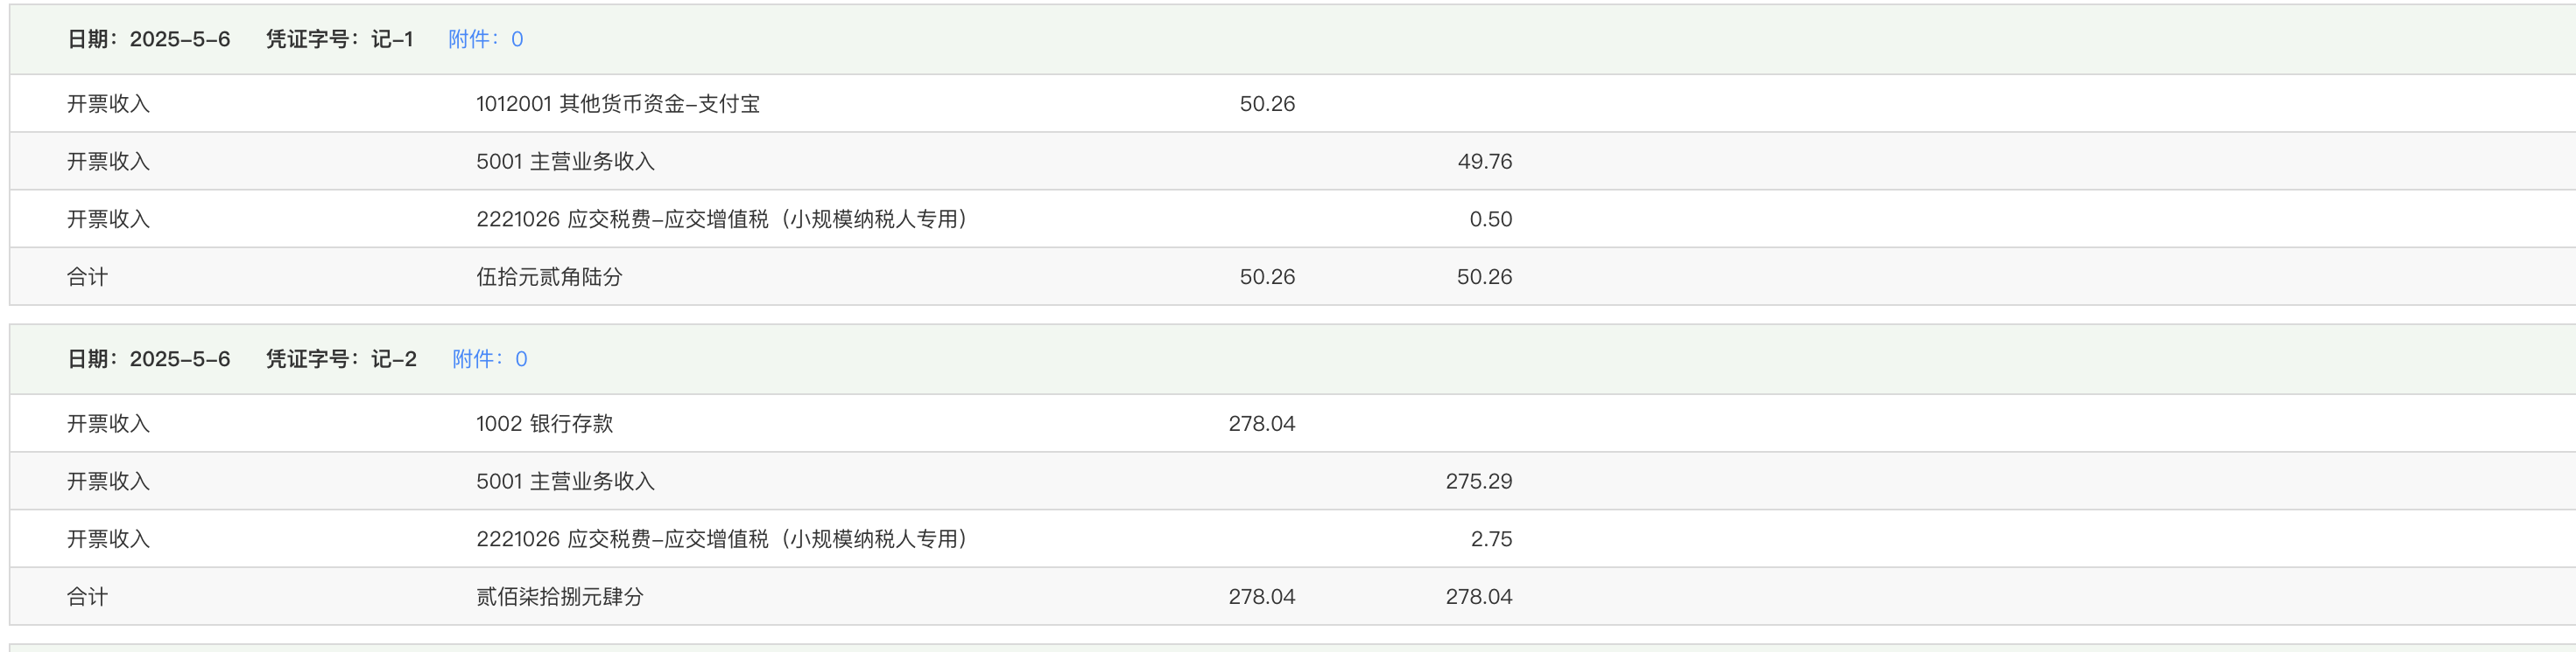Click the 1002 银行存款 account entry

click(x=544, y=423)
